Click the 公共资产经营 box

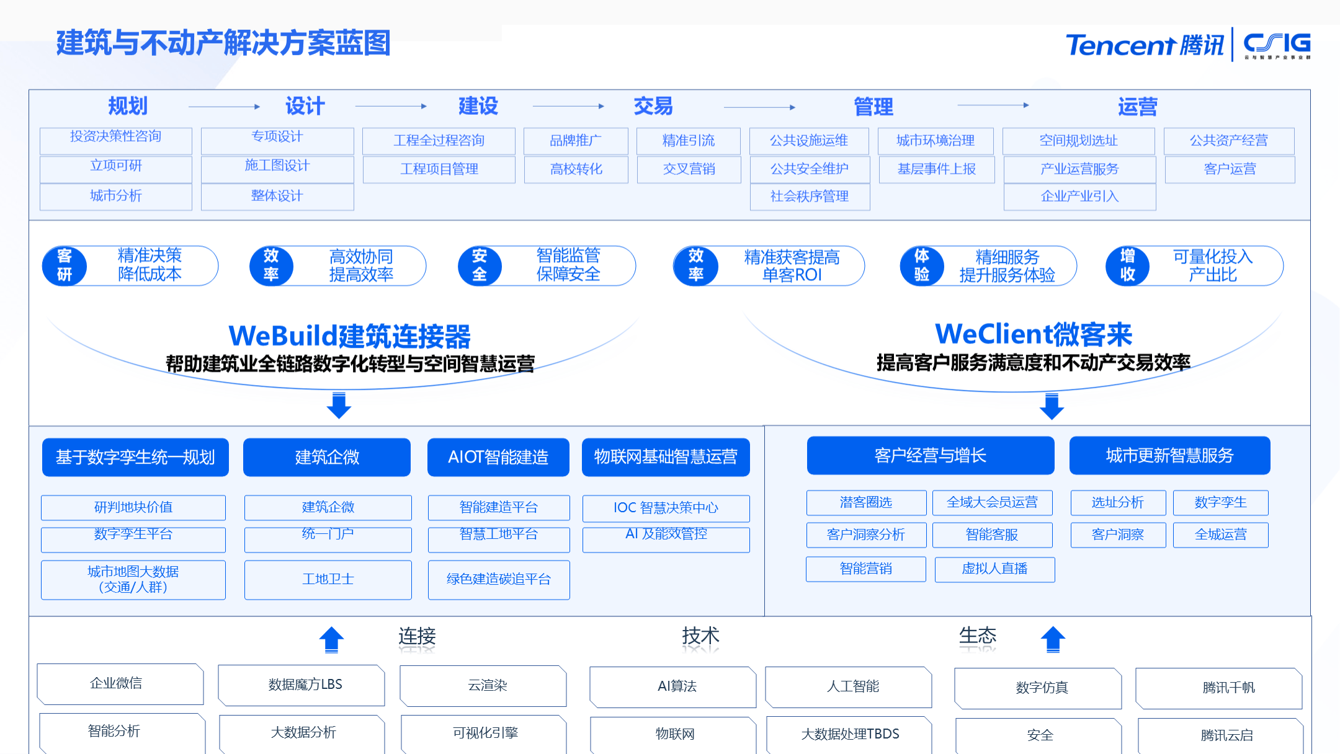[x=1230, y=141]
